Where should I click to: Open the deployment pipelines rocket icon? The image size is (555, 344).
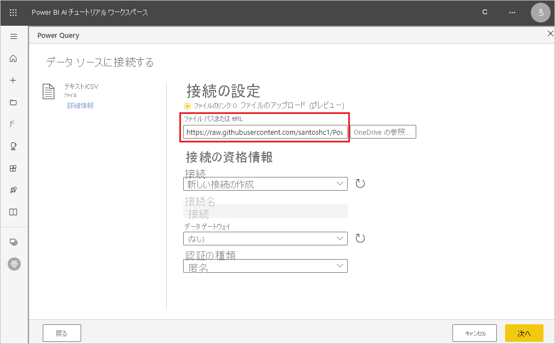click(13, 190)
